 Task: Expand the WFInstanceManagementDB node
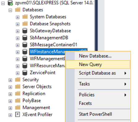(x=18, y=52)
